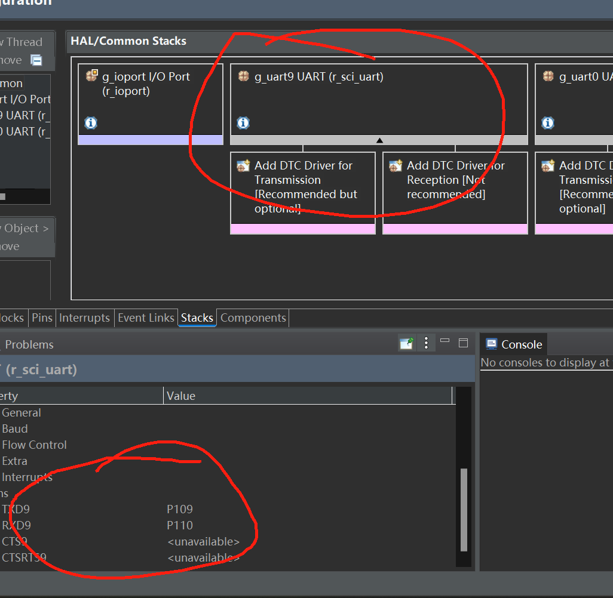The height and width of the screenshot is (598, 613).
Task: Click the CTS9 <unavailable> value
Action: 203,542
